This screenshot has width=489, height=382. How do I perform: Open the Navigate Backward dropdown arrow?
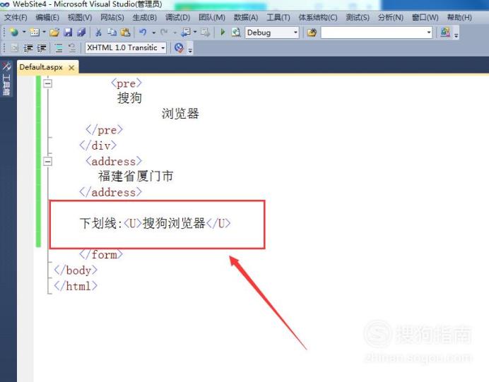pos(195,32)
